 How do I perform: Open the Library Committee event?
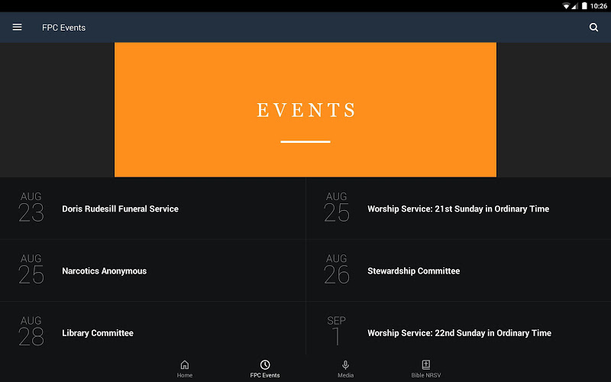coord(153,329)
